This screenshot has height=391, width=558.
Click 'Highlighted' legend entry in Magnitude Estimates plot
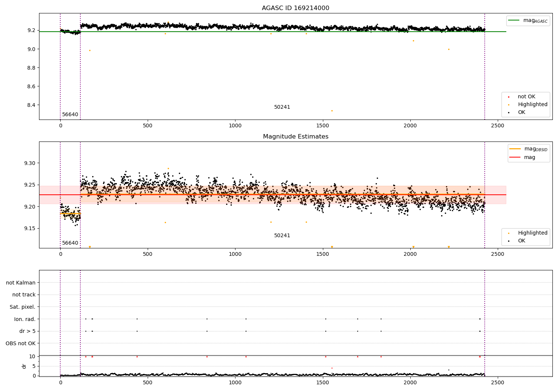(x=533, y=233)
